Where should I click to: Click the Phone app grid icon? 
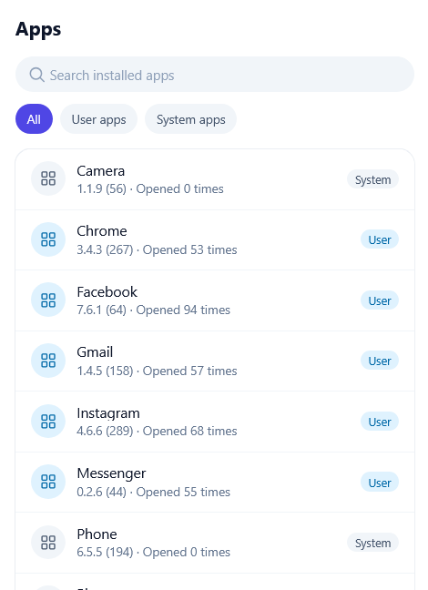(48, 543)
